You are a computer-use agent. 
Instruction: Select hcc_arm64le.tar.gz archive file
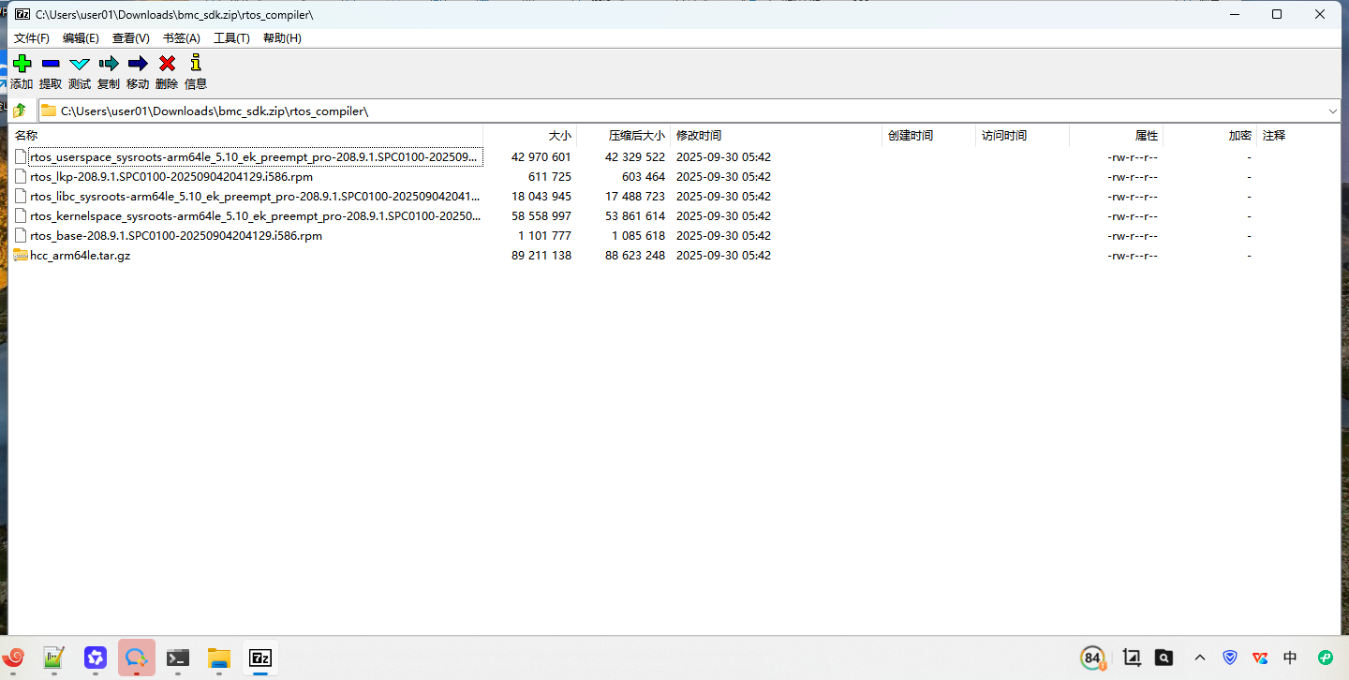click(x=80, y=256)
